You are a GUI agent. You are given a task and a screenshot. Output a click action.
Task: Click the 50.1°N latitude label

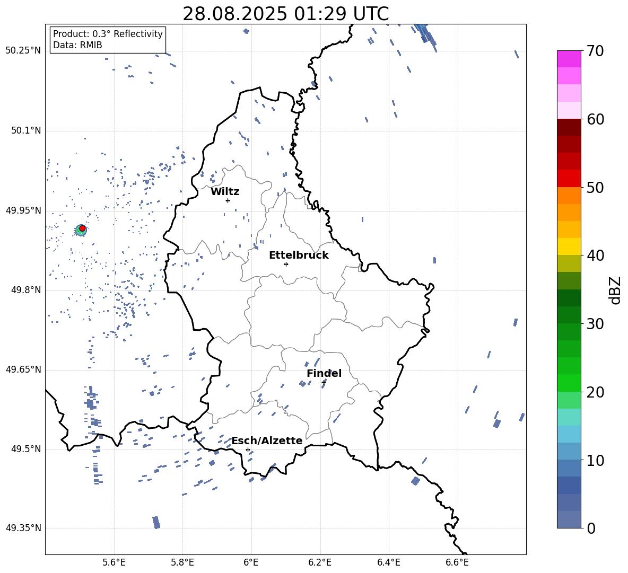25,131
